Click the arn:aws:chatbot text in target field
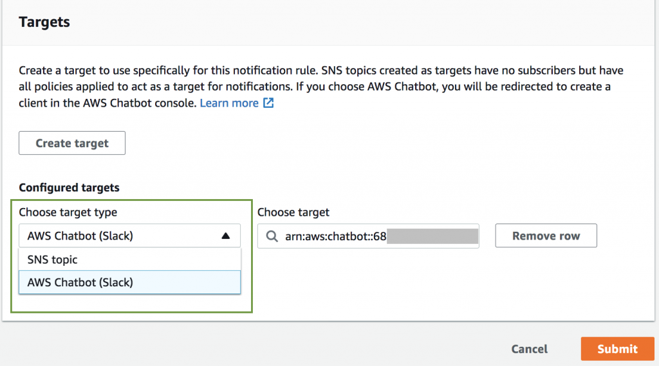Viewport: 659px width, 366px height. (x=335, y=236)
